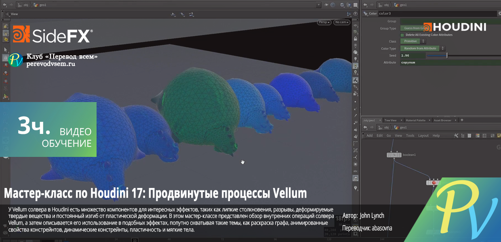
Task: Open the Edit menu in network editor
Action: point(380,136)
